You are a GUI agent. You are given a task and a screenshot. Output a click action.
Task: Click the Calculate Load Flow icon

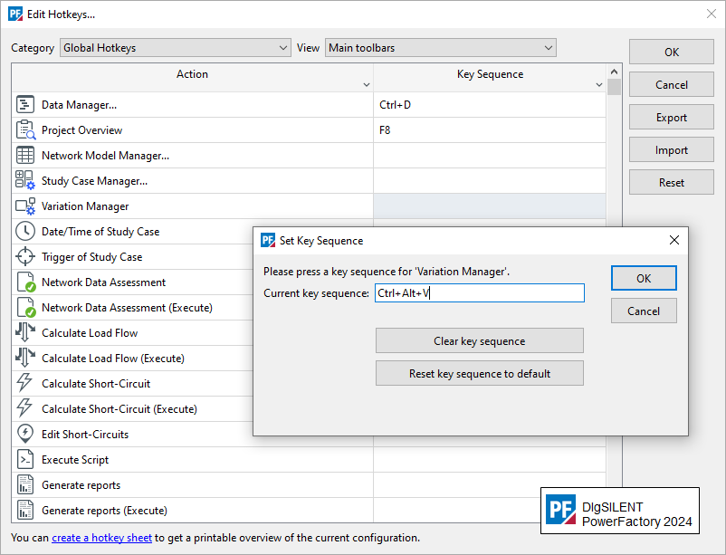tap(25, 332)
